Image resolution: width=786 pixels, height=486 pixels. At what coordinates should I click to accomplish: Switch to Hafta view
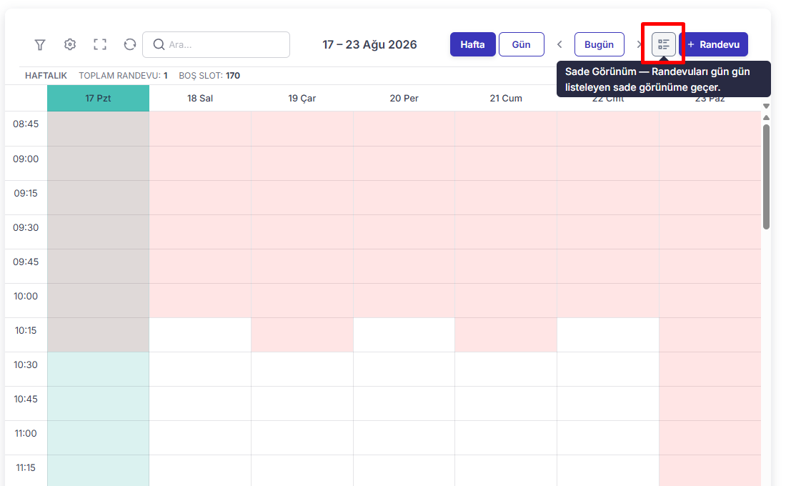pyautogui.click(x=473, y=44)
